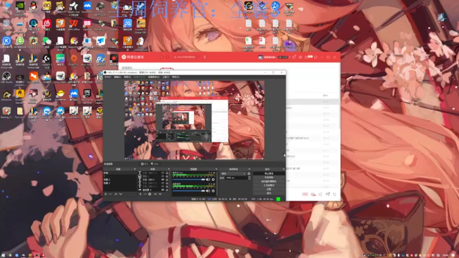The image size is (459, 258).
Task: Open the OBS 视图(V) menu
Action: (x=127, y=77)
